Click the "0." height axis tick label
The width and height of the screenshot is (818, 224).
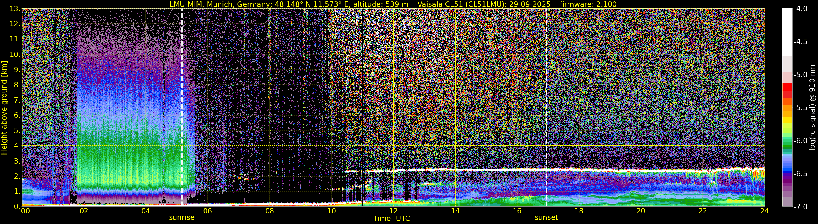pos(17,207)
